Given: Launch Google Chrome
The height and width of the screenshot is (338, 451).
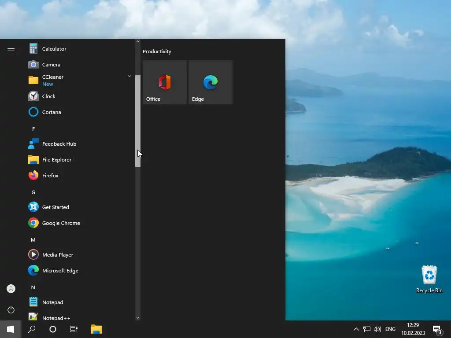Looking at the screenshot, I should [80, 223].
